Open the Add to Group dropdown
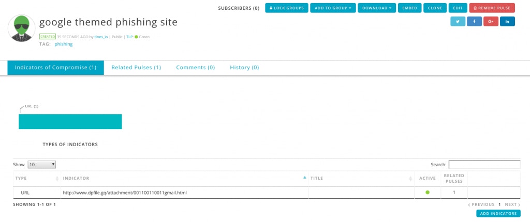The width and height of the screenshot is (530, 222). click(x=333, y=8)
